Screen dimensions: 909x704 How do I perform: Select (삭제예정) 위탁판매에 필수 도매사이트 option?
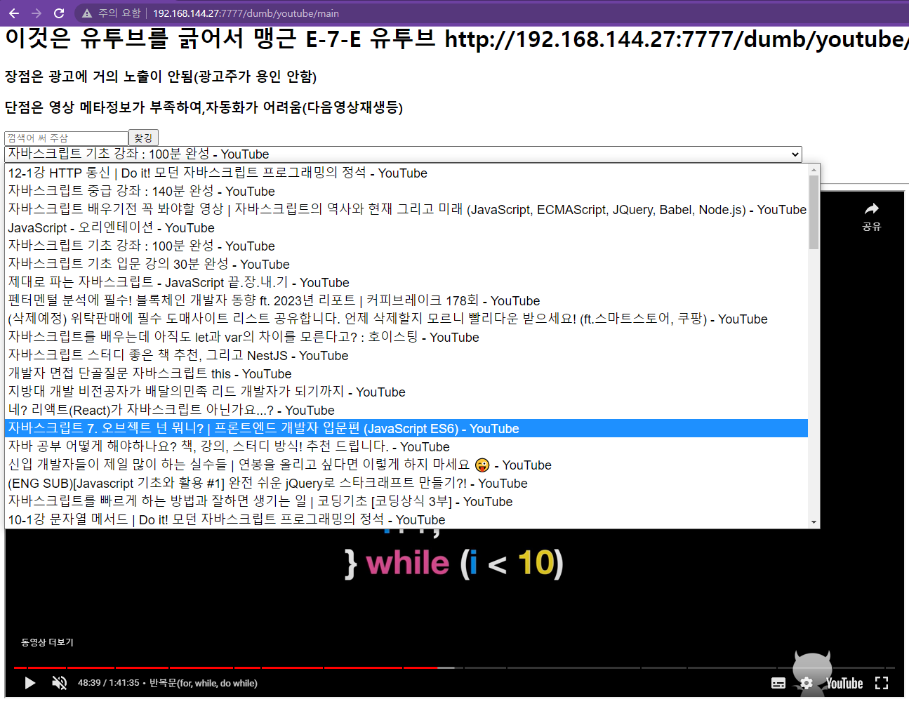(406, 319)
